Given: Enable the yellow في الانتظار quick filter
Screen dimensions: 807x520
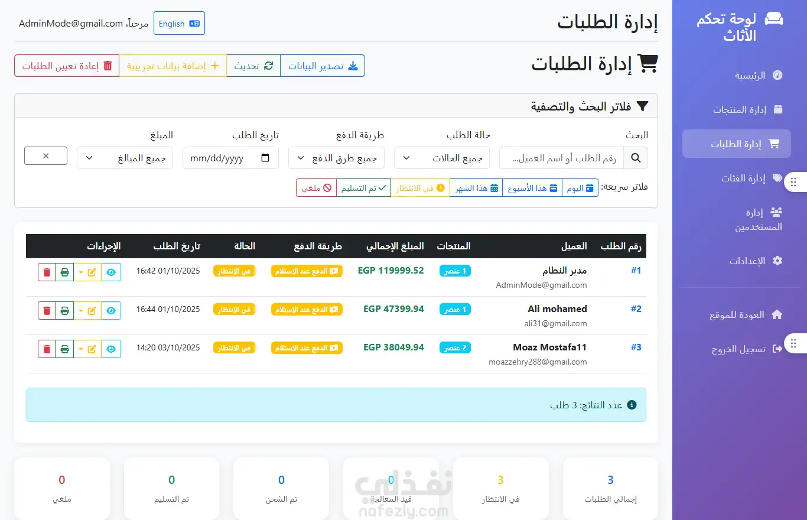Looking at the screenshot, I should click(x=420, y=188).
